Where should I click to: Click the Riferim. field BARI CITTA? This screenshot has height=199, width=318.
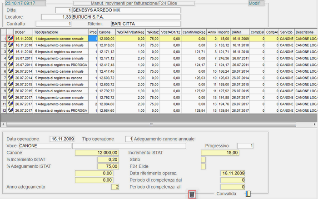tap(146, 24)
